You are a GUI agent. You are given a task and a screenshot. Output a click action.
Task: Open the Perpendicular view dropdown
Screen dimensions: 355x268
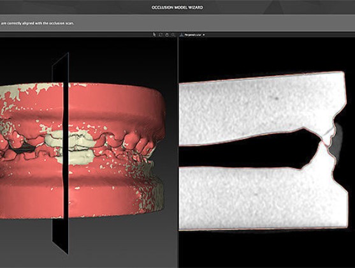click(x=193, y=34)
